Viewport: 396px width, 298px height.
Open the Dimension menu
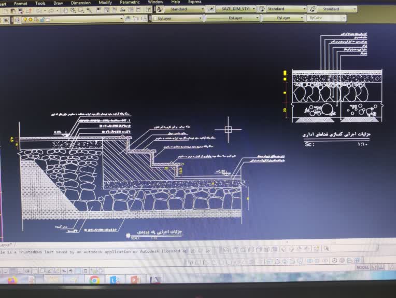point(80,3)
